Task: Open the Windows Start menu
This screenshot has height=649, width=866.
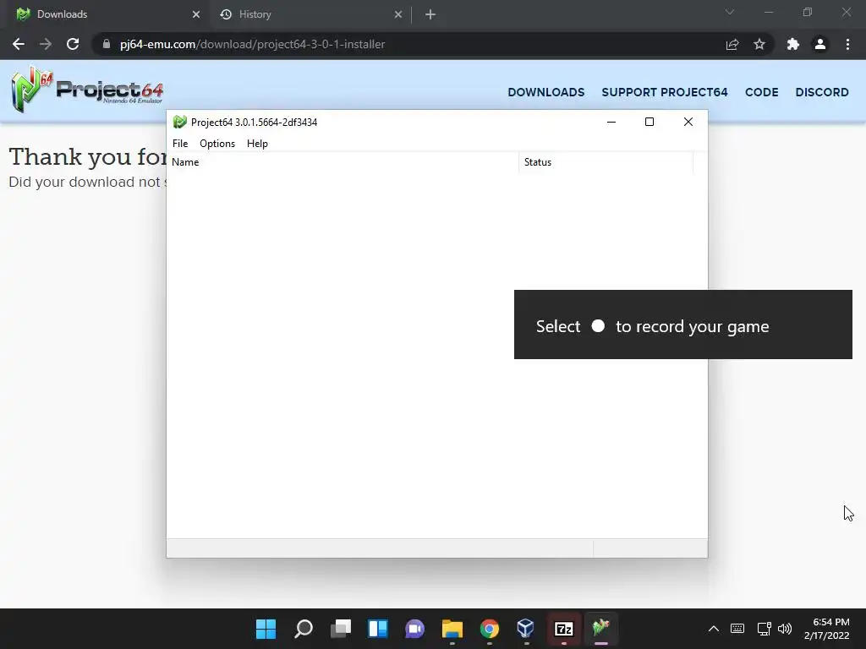Action: pos(266,629)
